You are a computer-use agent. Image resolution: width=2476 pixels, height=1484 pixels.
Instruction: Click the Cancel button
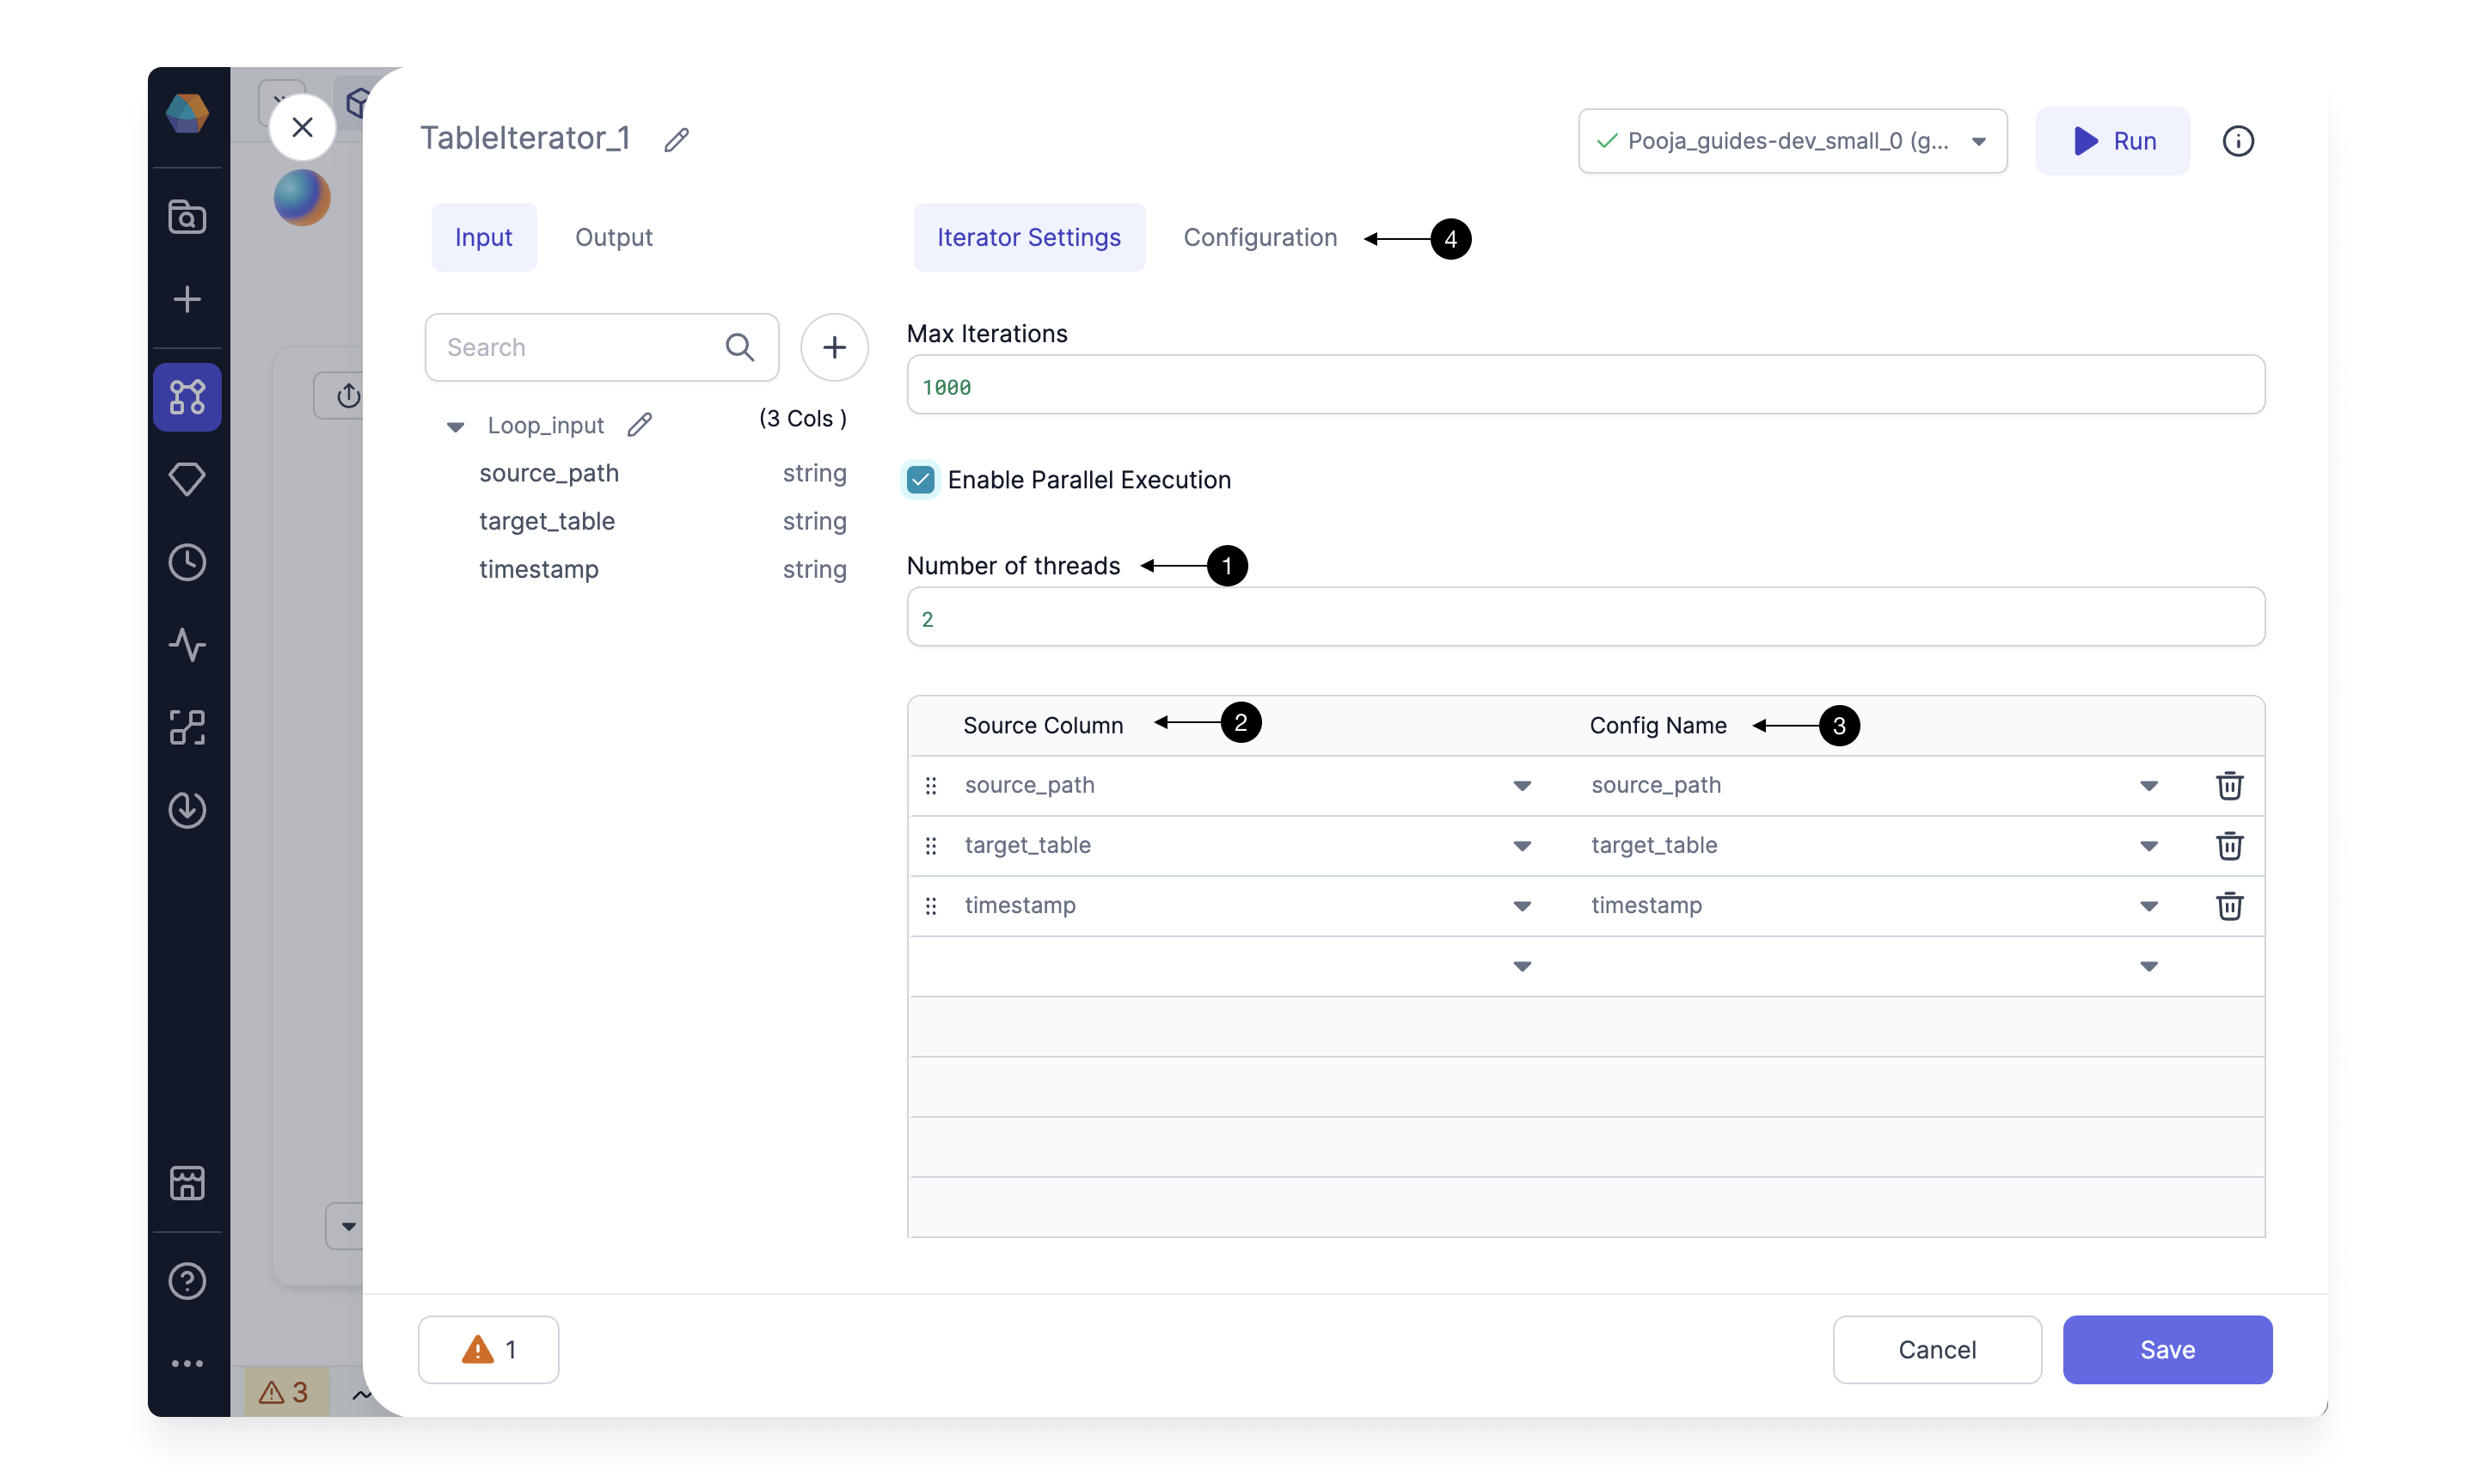tap(1936, 1349)
